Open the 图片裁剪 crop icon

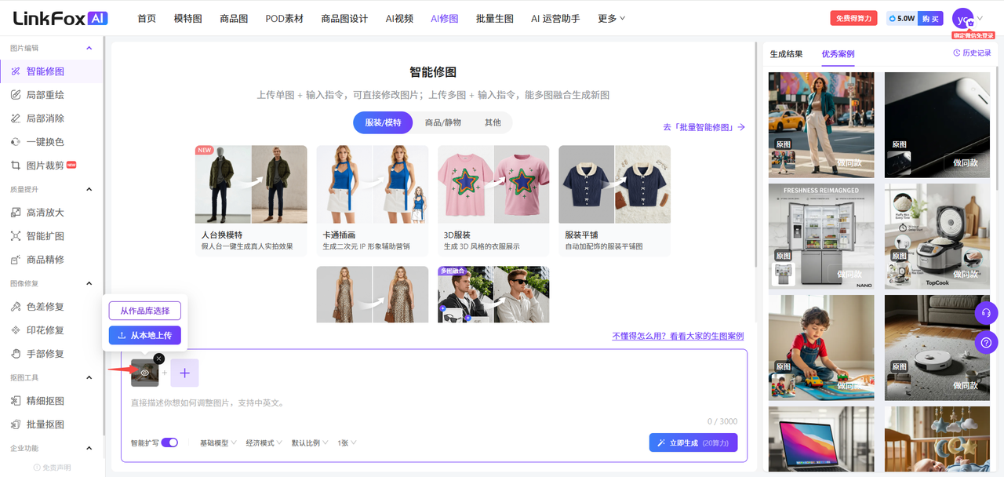point(16,166)
